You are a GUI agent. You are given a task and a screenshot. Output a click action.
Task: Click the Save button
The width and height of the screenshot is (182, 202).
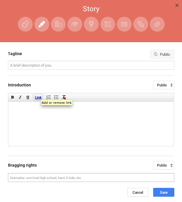point(164,192)
